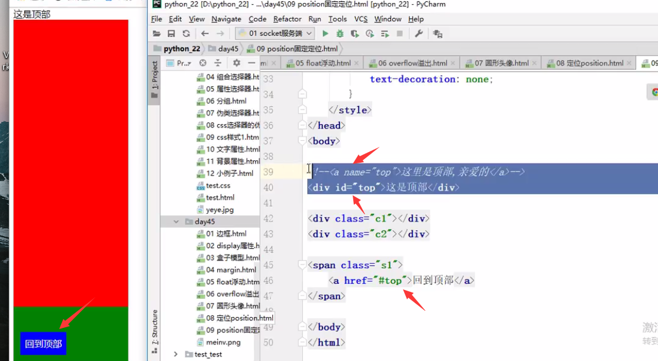Run the program with the green play icon

coord(325,34)
